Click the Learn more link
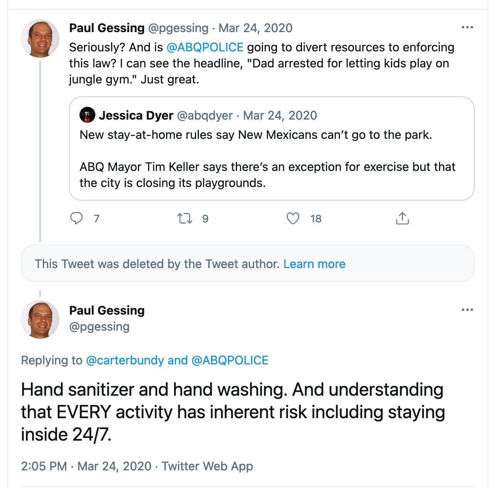The height and width of the screenshot is (488, 494). click(x=314, y=264)
